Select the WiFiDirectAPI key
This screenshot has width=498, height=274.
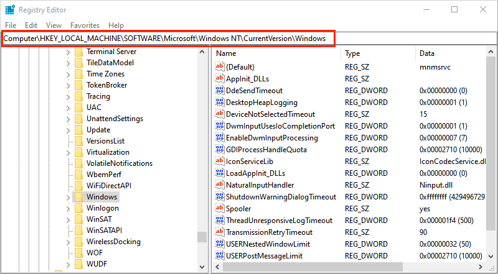[x=109, y=186]
